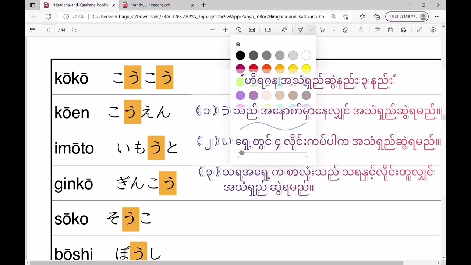The height and width of the screenshot is (265, 471).
Task: Pick the orange-red pen color
Action: click(267, 68)
